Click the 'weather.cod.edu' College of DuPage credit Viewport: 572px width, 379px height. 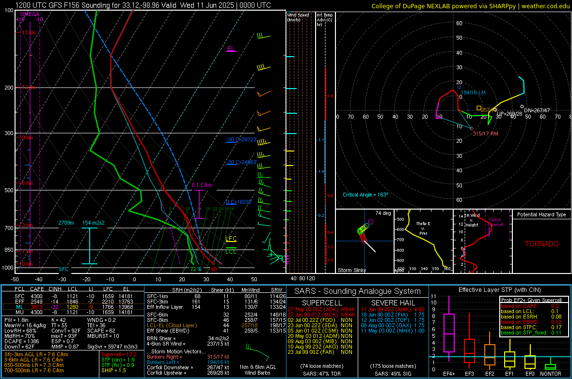(x=545, y=6)
